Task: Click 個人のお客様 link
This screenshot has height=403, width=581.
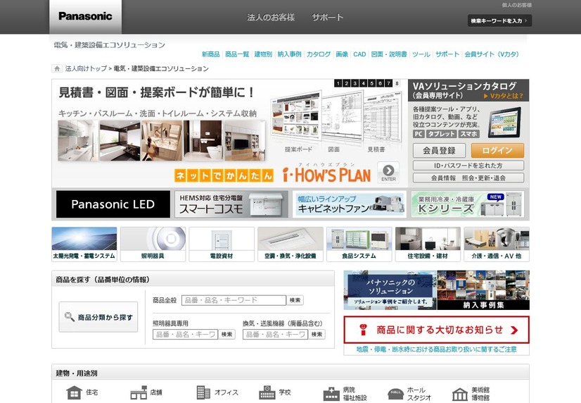Action: tap(516, 5)
